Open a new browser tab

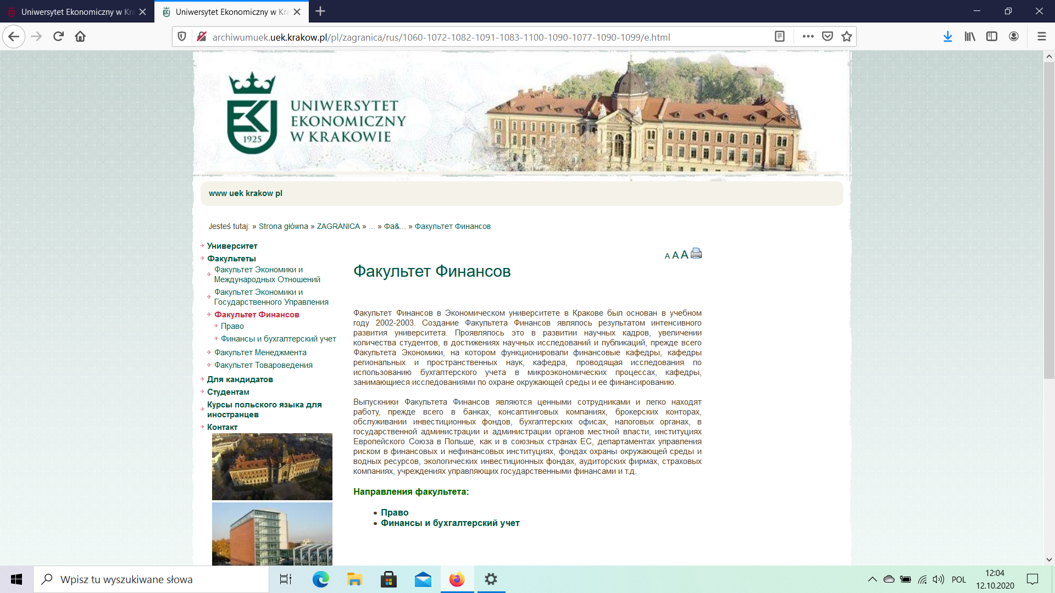click(x=320, y=12)
